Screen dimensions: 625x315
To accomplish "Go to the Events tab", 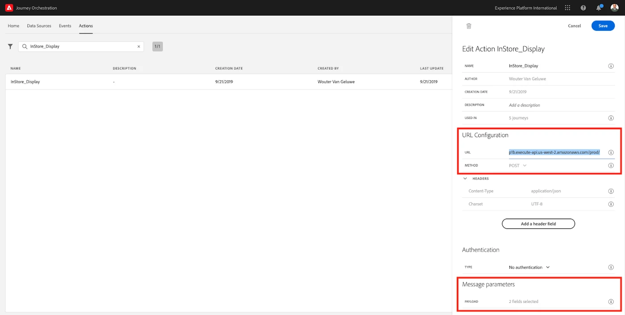I will (x=65, y=26).
